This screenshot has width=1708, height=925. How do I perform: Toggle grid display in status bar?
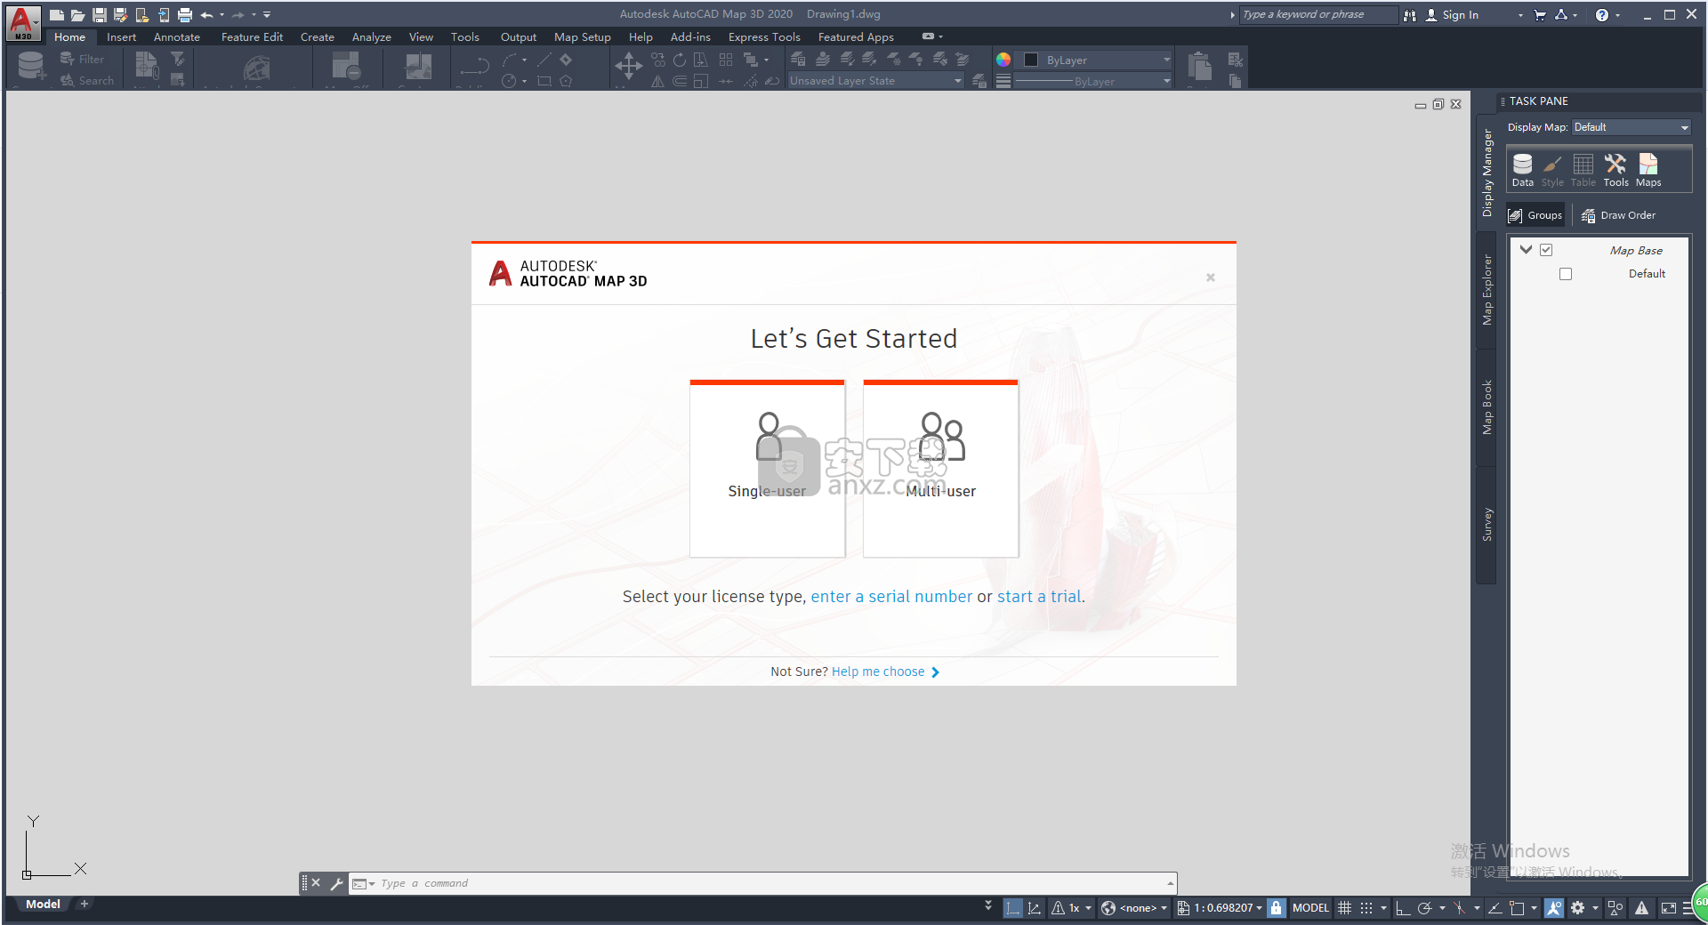[x=1344, y=908]
